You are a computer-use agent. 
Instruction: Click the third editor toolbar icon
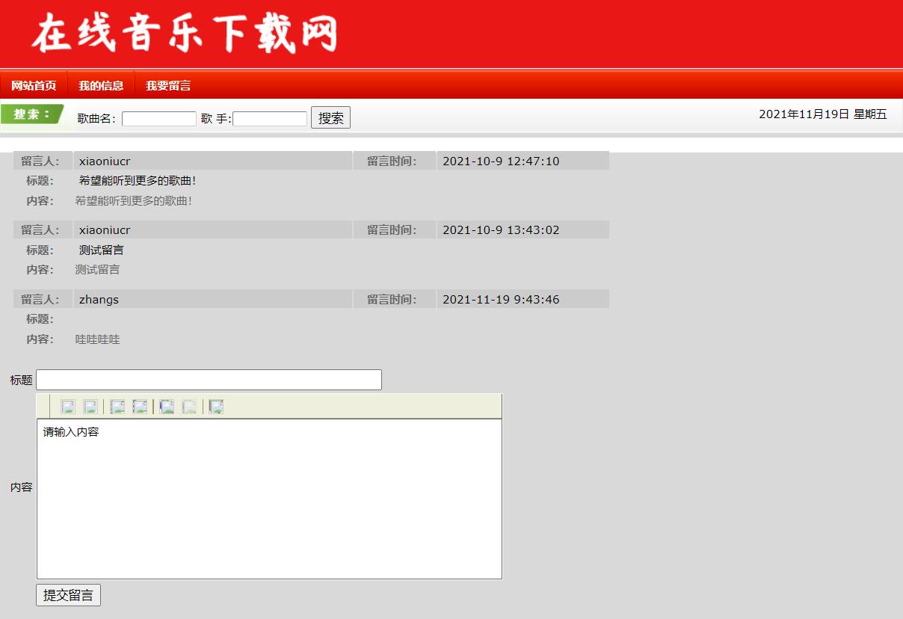117,406
